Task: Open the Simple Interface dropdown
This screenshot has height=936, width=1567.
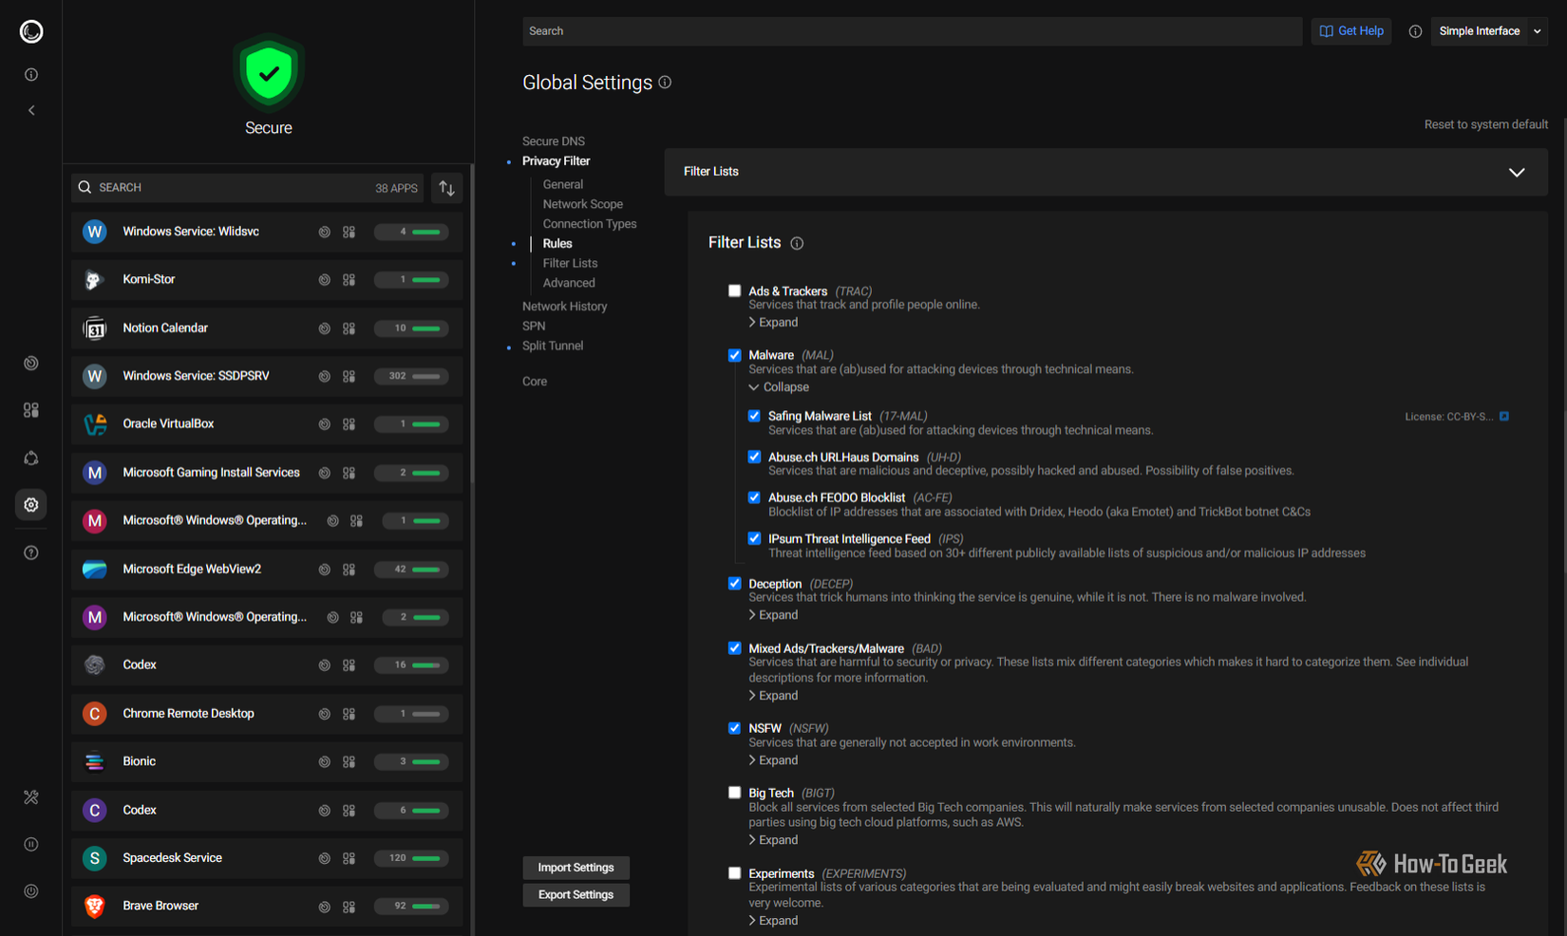Action: click(1489, 31)
